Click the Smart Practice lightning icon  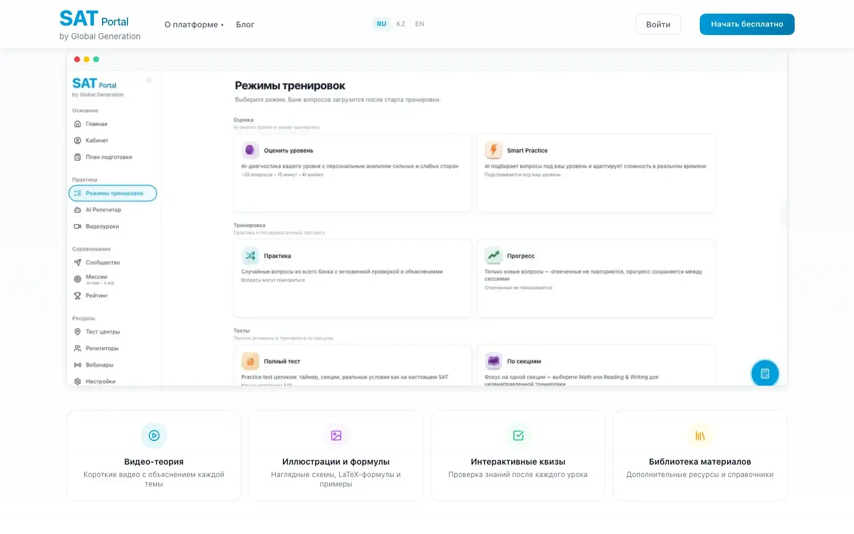click(493, 150)
